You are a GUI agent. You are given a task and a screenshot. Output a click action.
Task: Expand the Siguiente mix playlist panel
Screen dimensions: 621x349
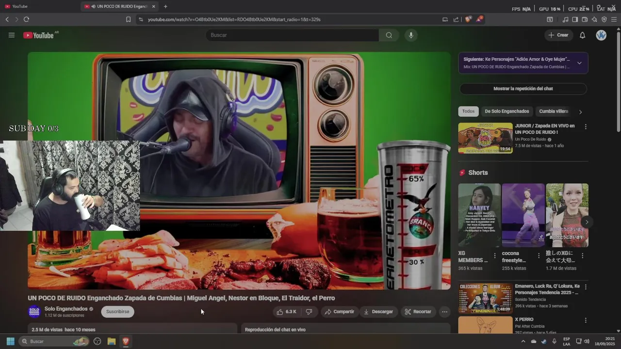point(579,63)
